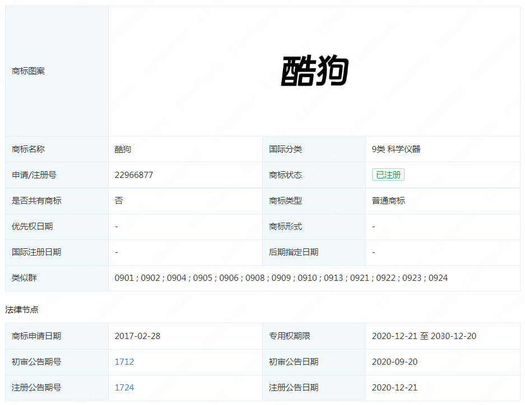Select registration number 22966877

(134, 175)
